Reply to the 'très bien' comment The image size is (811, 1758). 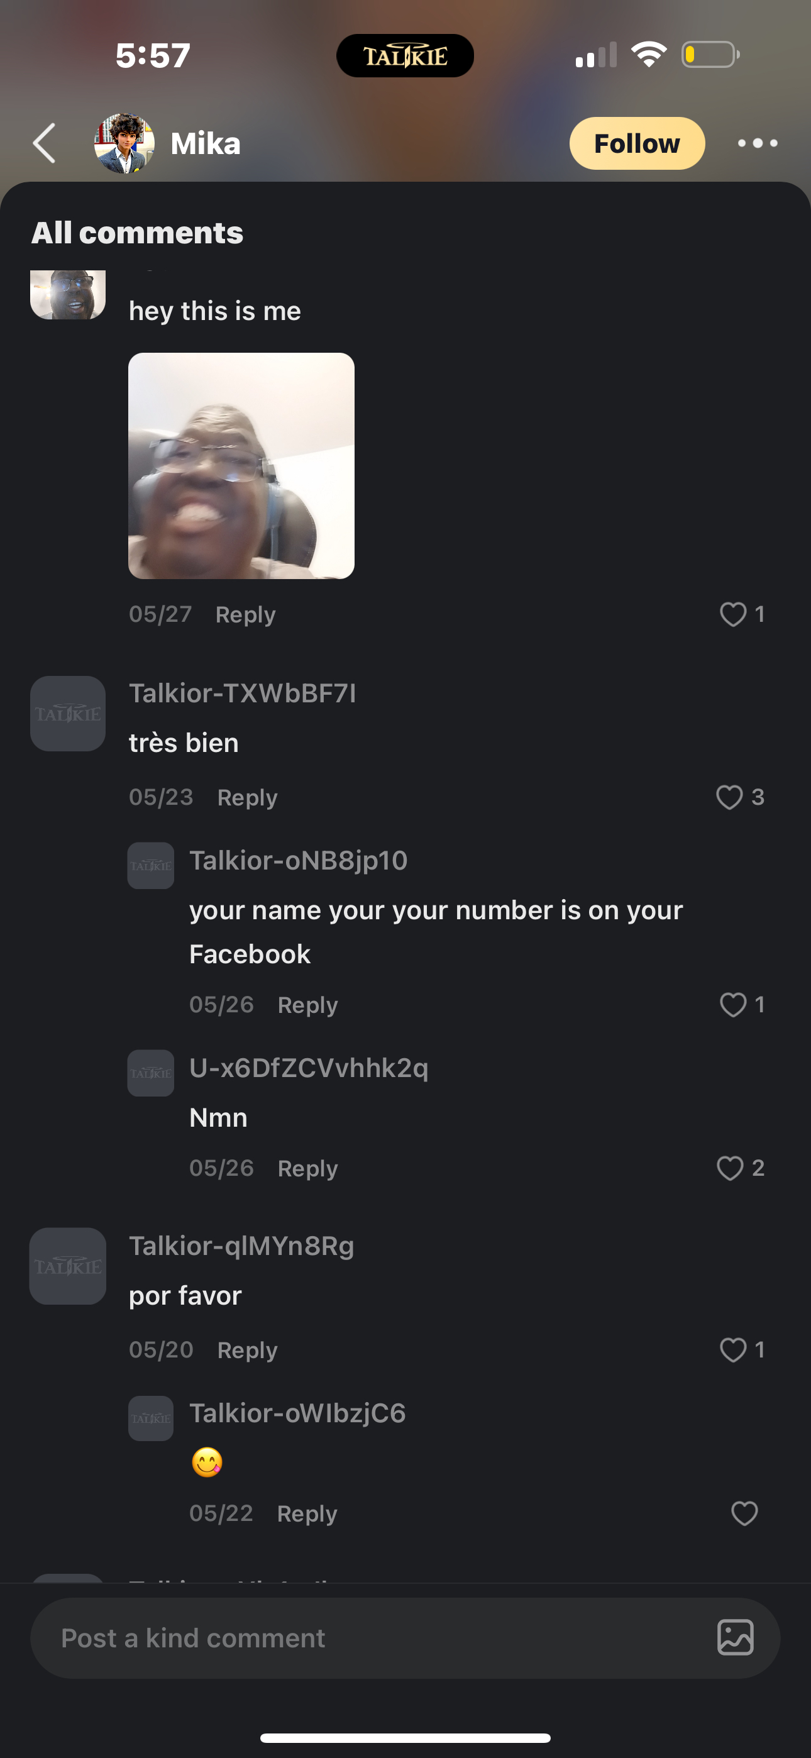click(247, 797)
